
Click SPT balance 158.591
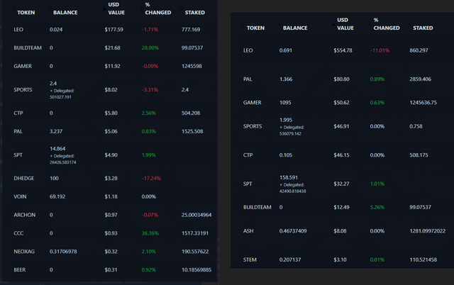click(289, 177)
